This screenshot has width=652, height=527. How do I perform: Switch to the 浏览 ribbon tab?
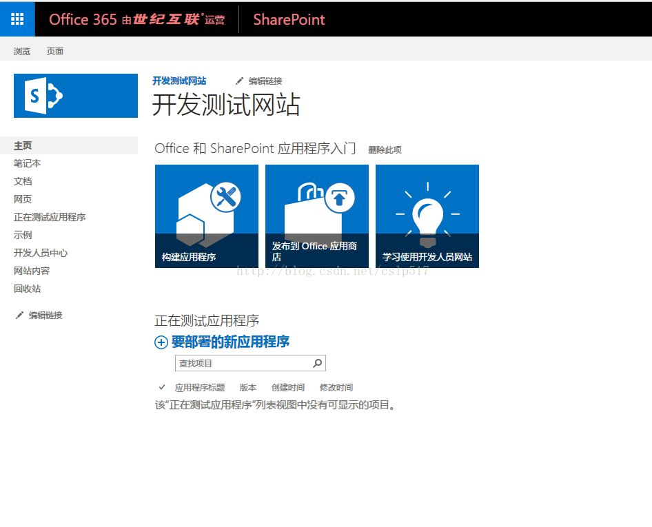pos(22,52)
